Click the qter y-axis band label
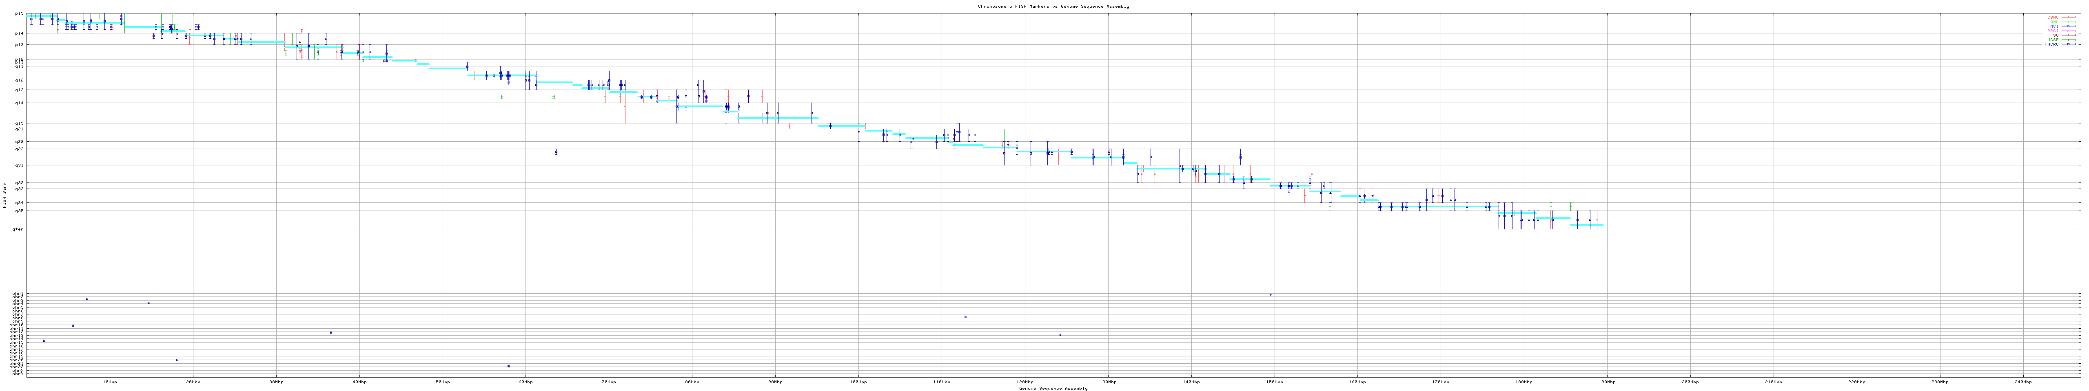Viewport: 2089px width, 391px height. [18, 229]
